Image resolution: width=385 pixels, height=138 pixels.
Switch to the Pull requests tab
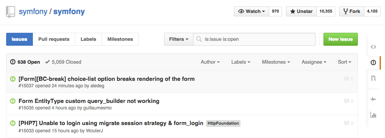pyautogui.click(x=54, y=39)
